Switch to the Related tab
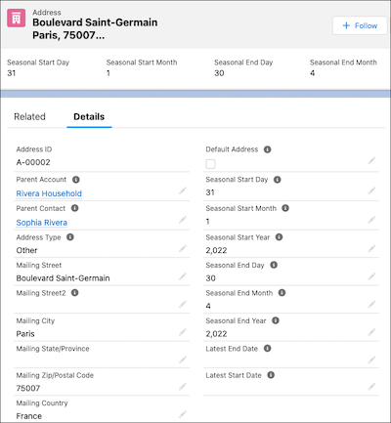The height and width of the screenshot is (423, 391). pos(29,116)
